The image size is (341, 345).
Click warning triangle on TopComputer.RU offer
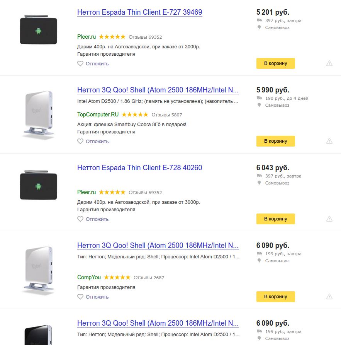(x=329, y=141)
